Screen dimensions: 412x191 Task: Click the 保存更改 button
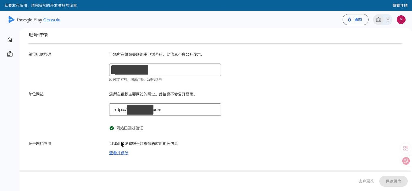[x=393, y=181]
